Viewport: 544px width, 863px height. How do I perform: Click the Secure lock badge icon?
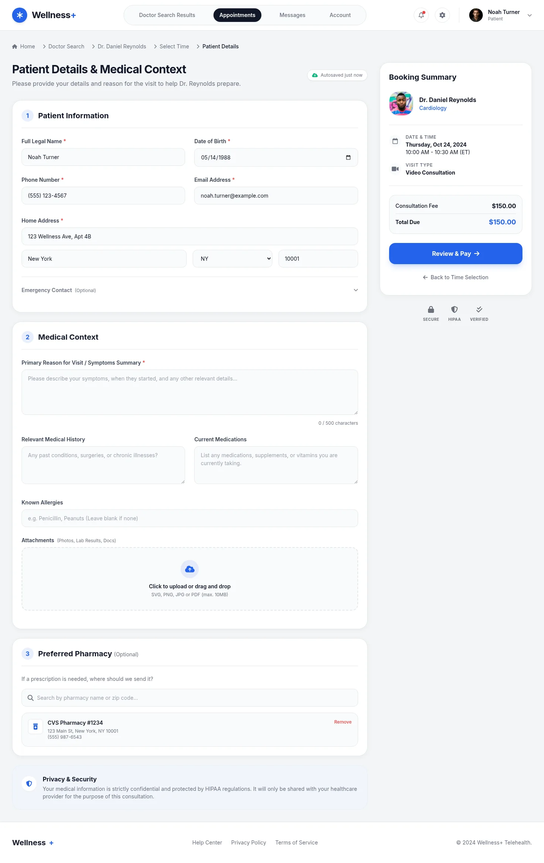[x=431, y=309]
